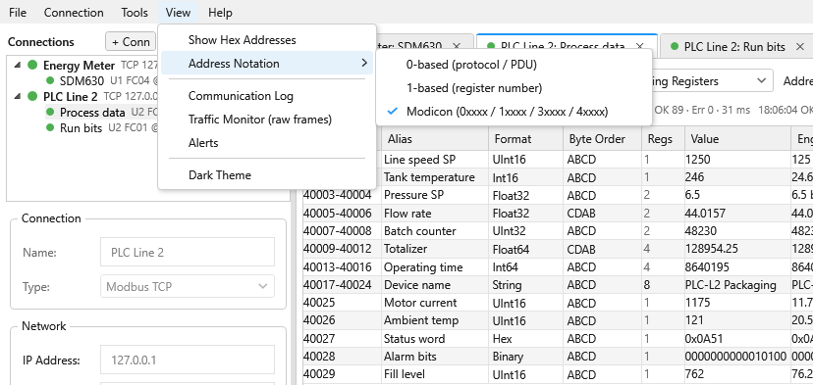Viewport: 813px width, 385px height.
Task: Select 0-based (protocol / PDU) notation
Action: click(514, 65)
